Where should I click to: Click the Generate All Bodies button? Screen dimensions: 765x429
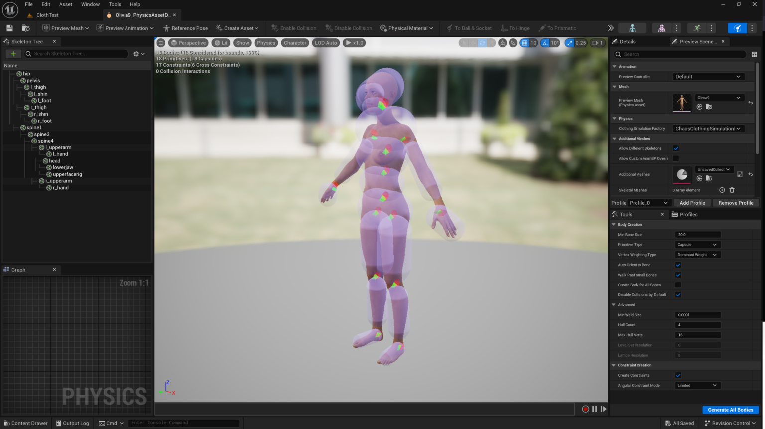coord(730,410)
